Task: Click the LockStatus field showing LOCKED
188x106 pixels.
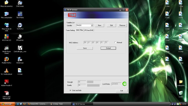Action: click(x=116, y=84)
